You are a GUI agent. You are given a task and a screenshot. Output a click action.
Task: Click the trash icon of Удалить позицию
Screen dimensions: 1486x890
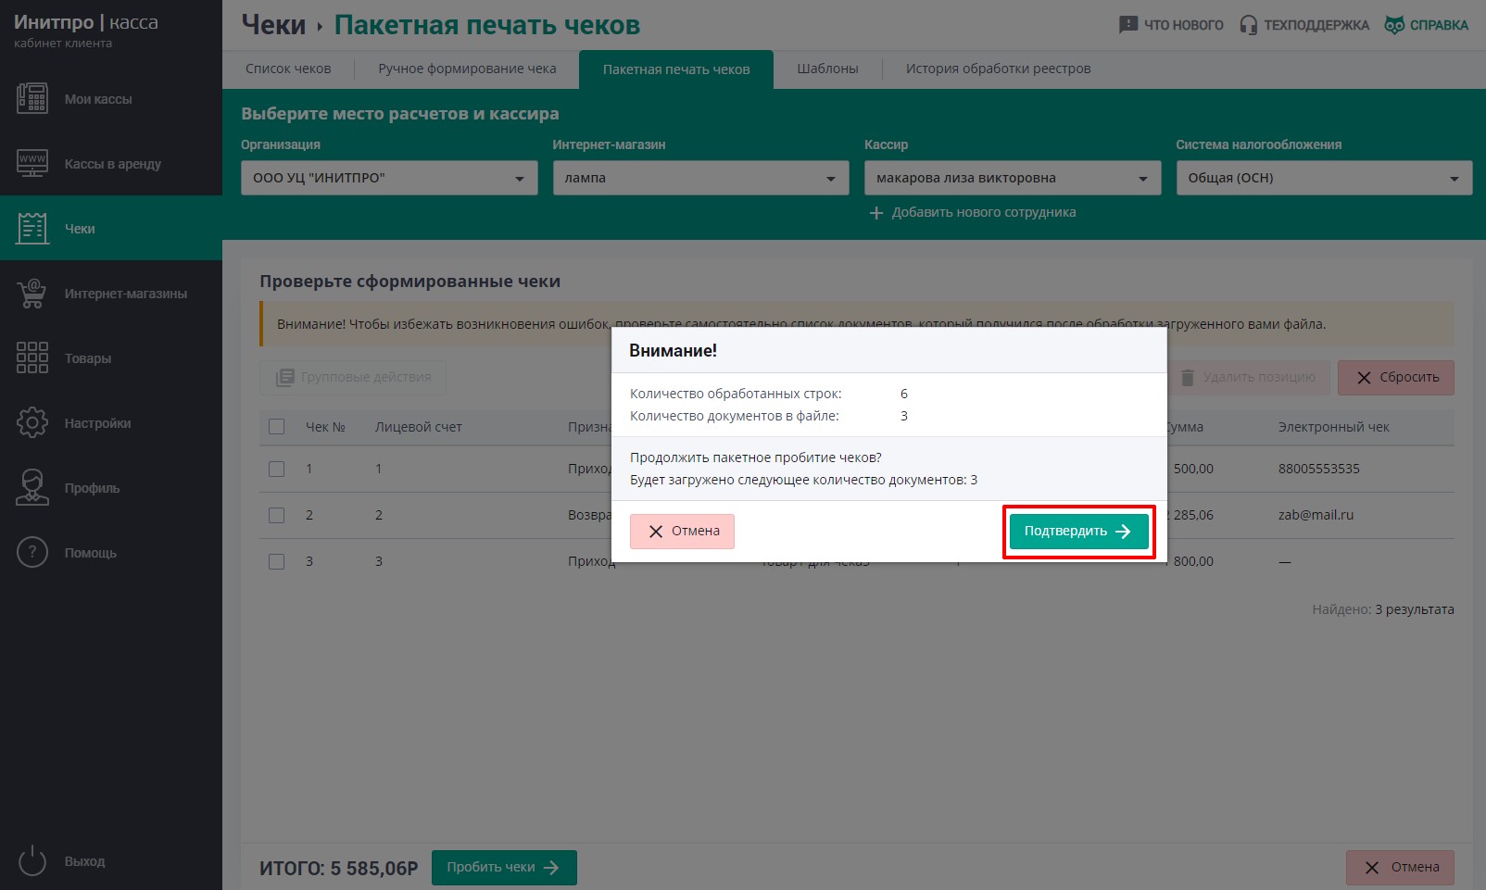(1188, 377)
